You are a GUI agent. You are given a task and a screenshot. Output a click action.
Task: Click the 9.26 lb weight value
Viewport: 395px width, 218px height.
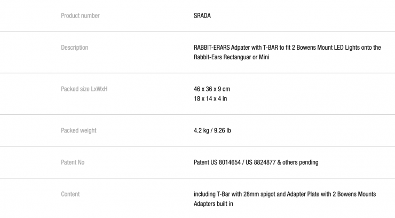coord(223,130)
